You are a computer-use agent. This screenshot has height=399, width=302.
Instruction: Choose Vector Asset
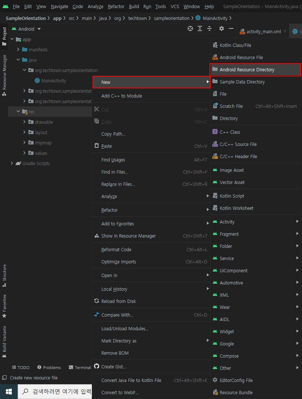pos(256,183)
